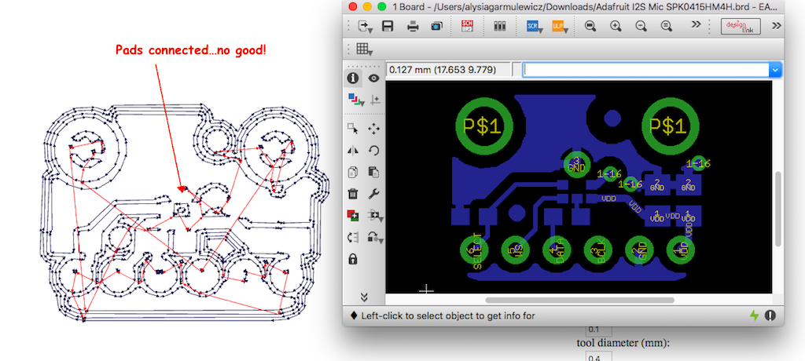Expand hidden sidebar tools double chevron
Screen dimensions: 805x361
coord(364,297)
